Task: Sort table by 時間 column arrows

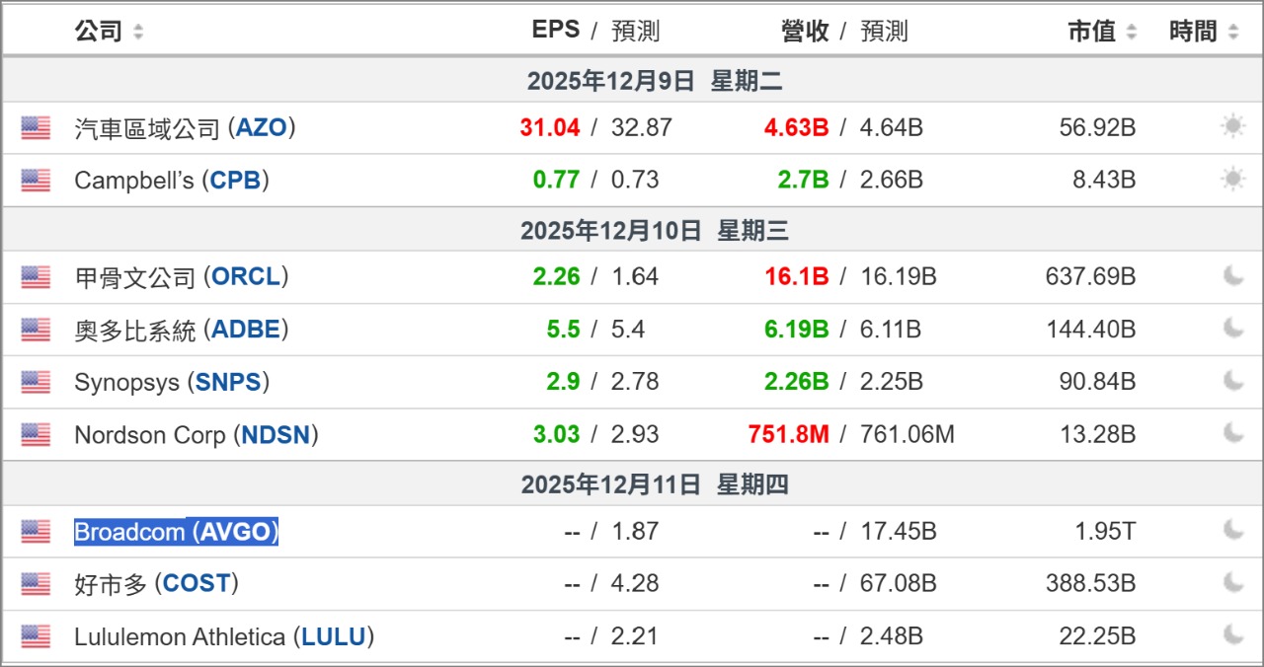Action: pyautogui.click(x=1233, y=32)
